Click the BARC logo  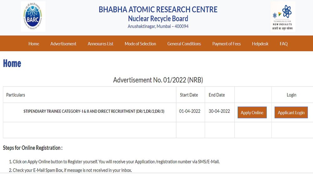[33, 16]
